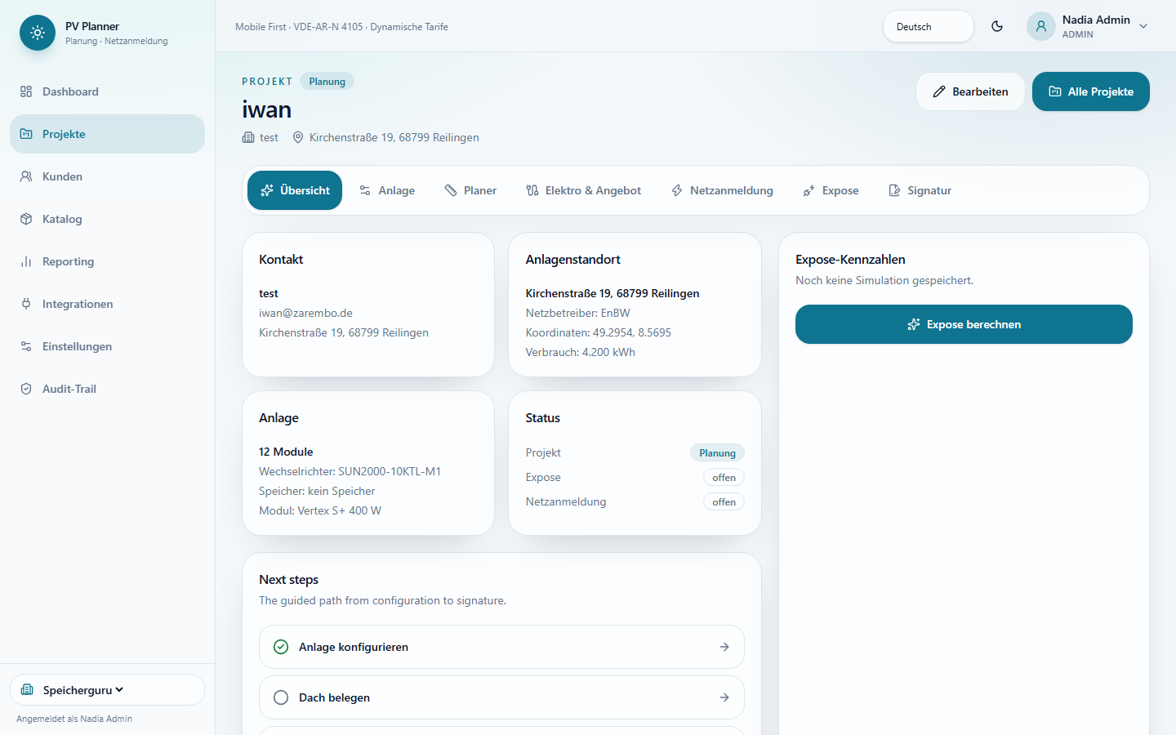
Task: Select the Übersicht tab
Action: pyautogui.click(x=295, y=190)
